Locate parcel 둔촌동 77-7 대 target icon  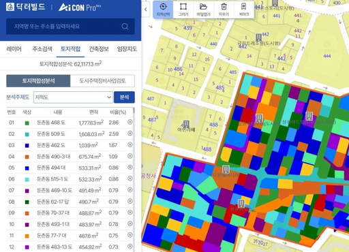pyautogui.click(x=130, y=235)
